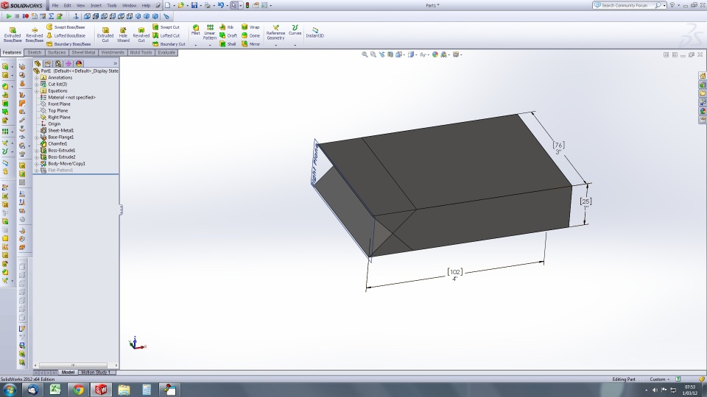
Task: Select Material <not specified> in the tree
Action: [71, 97]
